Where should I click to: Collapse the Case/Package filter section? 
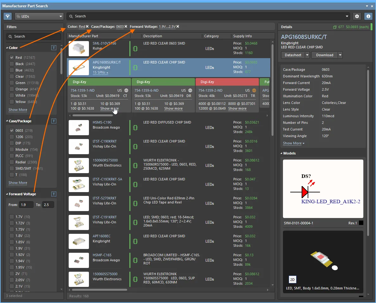click(x=7, y=121)
